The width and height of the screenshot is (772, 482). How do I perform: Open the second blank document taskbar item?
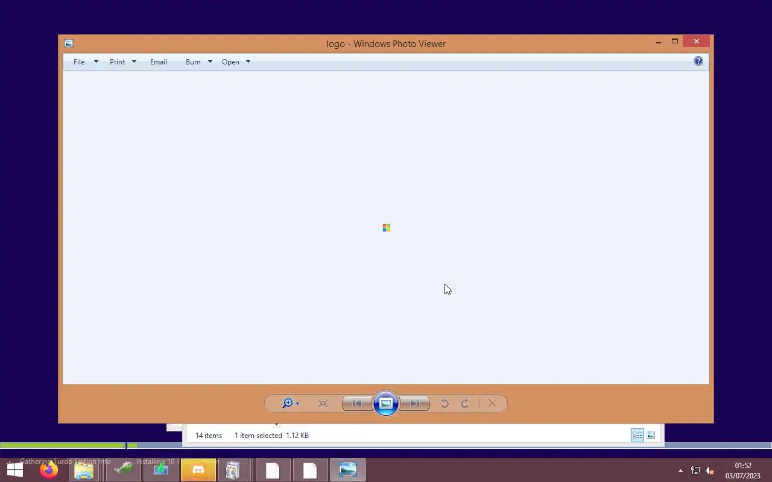tap(310, 470)
